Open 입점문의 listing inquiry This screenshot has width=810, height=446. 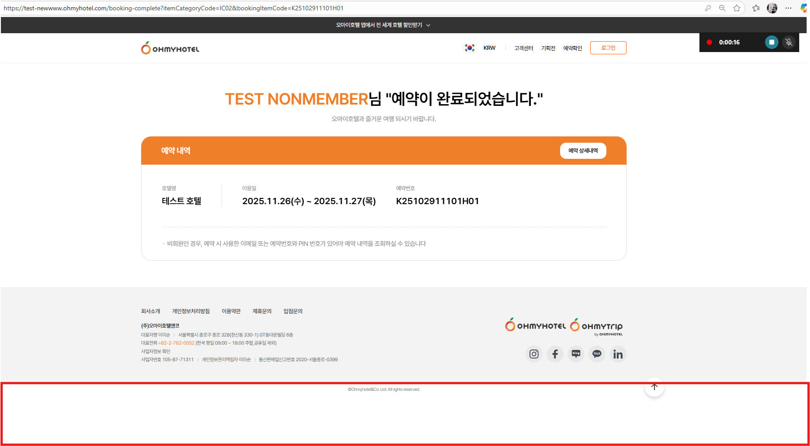[293, 311]
